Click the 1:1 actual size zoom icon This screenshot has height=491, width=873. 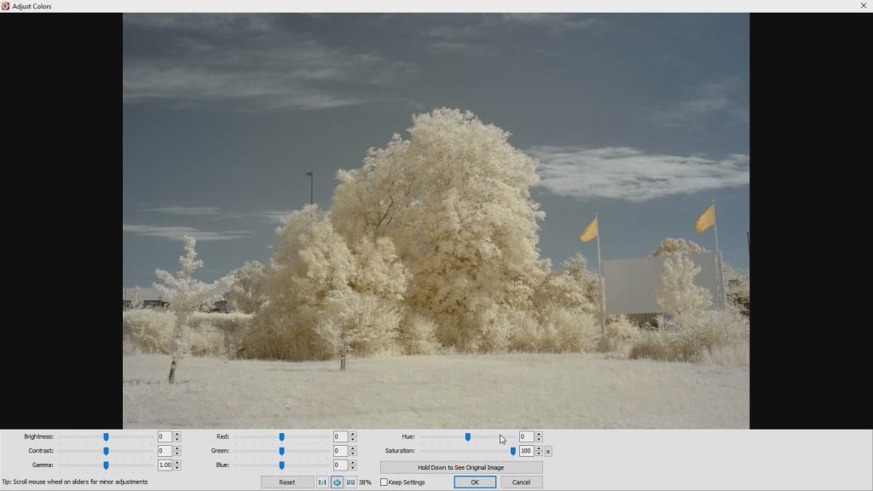click(322, 482)
